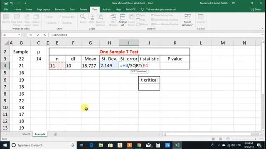Click View Side by Side
This screenshot has height=149, width=266.
tap(162, 15)
